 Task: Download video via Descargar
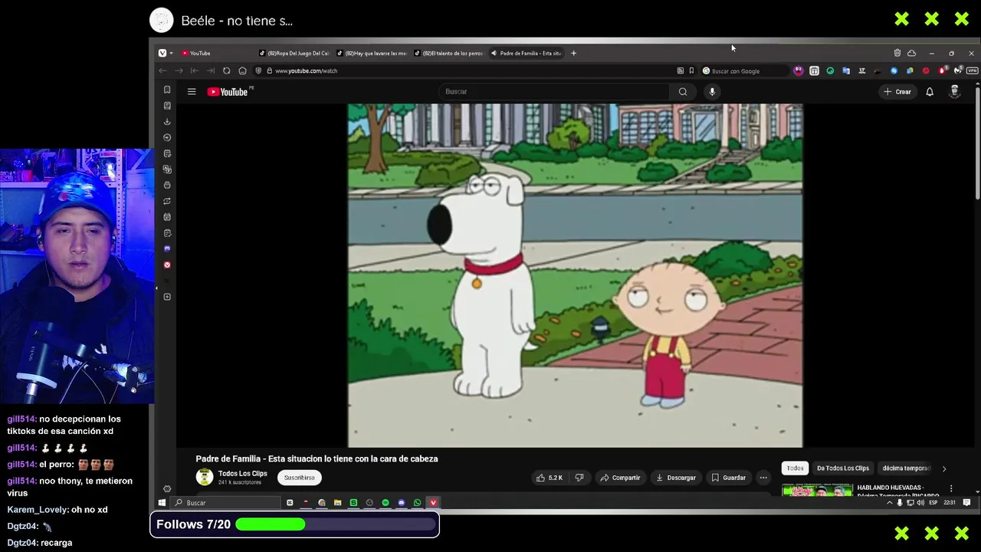675,478
